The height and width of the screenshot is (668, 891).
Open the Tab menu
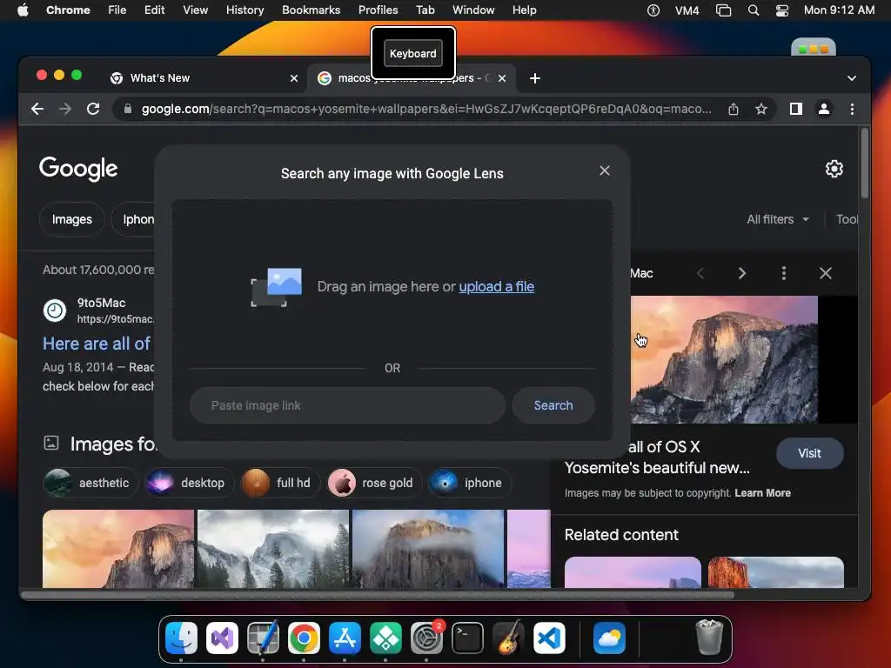point(425,10)
